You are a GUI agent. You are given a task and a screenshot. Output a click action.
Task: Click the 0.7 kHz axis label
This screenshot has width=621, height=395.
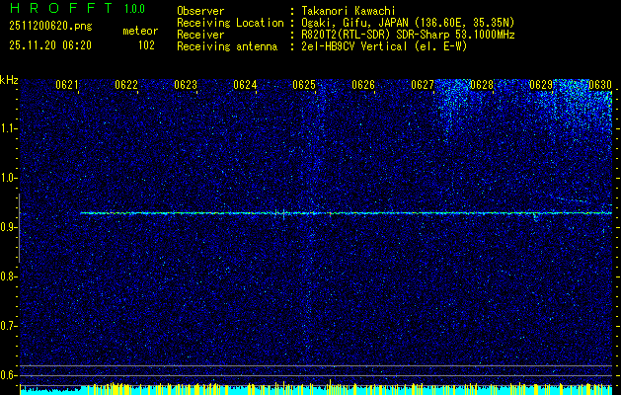coord(8,326)
